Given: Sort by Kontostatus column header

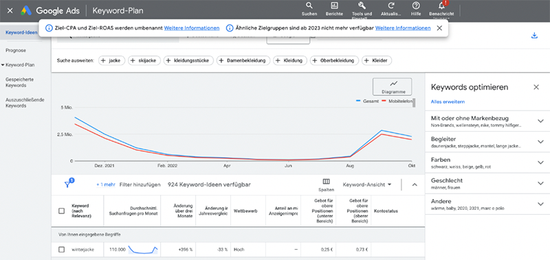Looking at the screenshot, I should click(x=386, y=211).
